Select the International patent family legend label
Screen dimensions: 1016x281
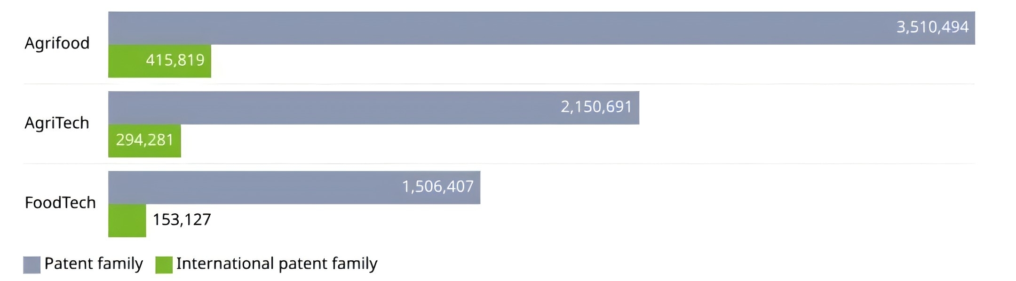(277, 264)
